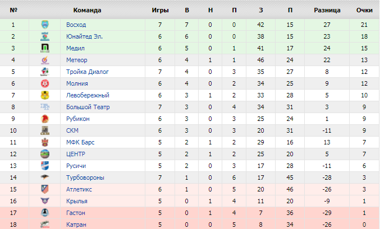
Task: Click the Очки column header
Action: (x=364, y=10)
